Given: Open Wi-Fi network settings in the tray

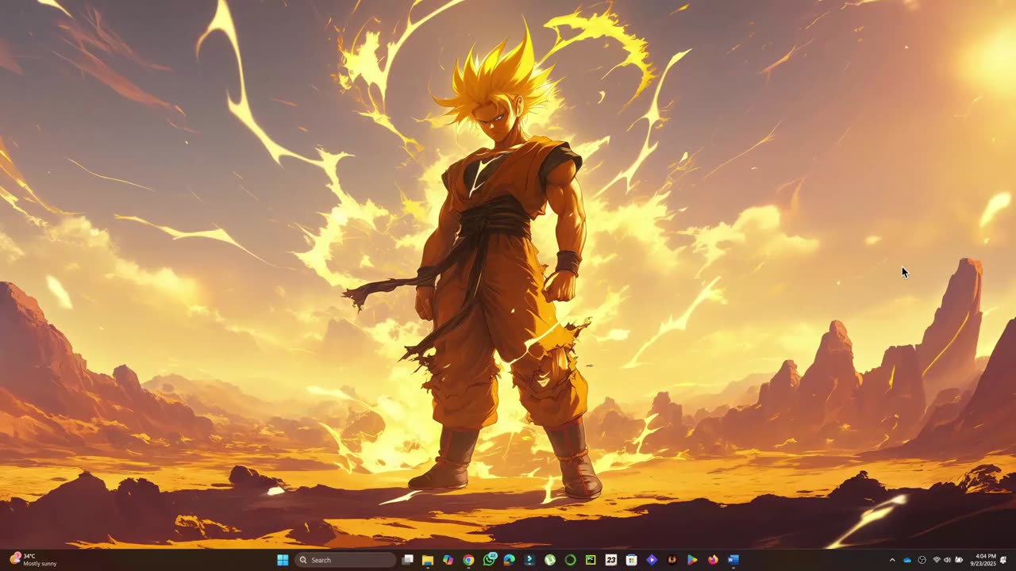Looking at the screenshot, I should tap(937, 560).
